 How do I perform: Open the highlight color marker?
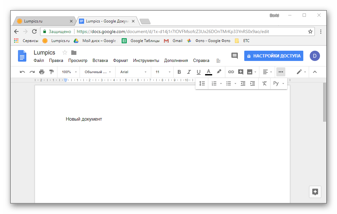point(219,72)
